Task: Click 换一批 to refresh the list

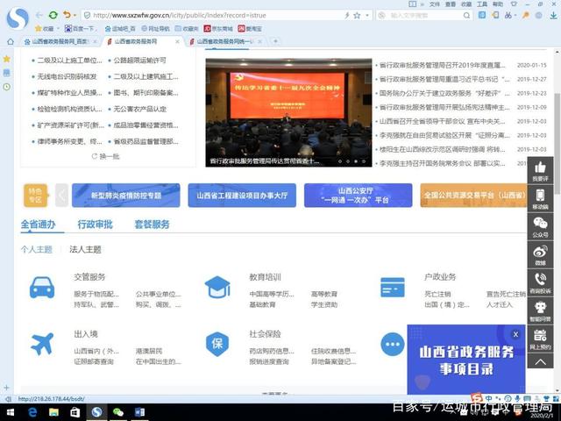Action: (x=107, y=156)
